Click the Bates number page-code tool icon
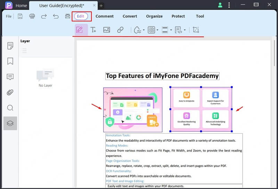The image size is (278, 189). (178, 30)
